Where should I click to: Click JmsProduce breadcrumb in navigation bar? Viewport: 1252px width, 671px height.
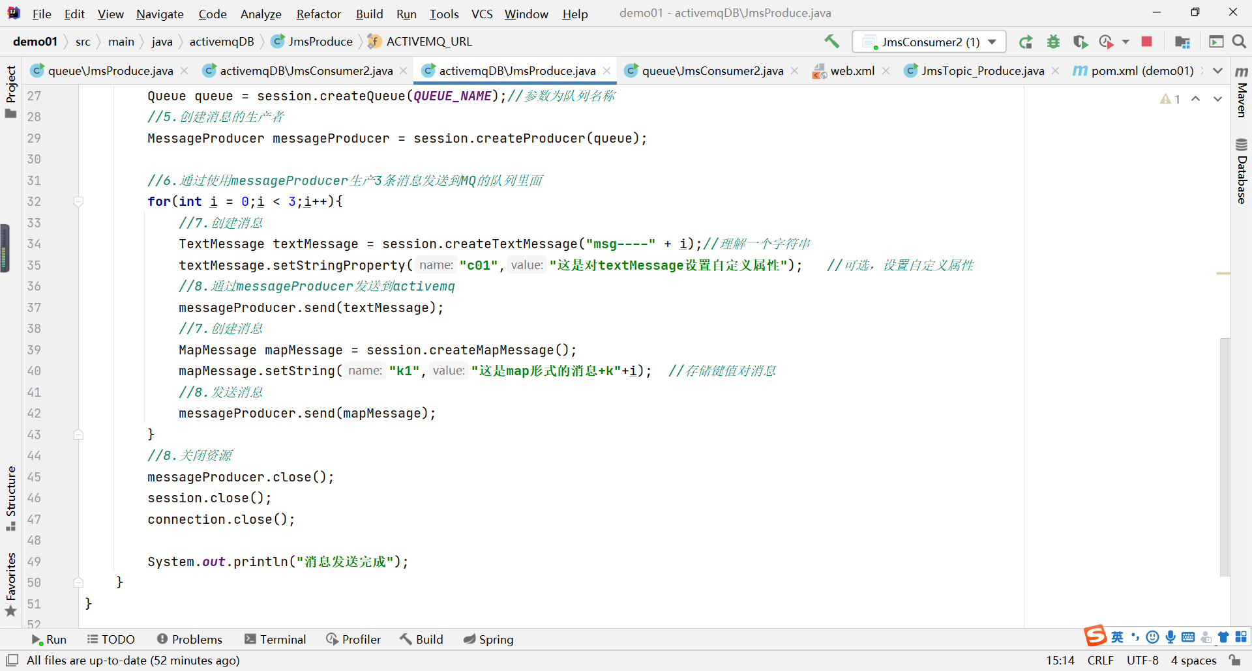coord(312,42)
